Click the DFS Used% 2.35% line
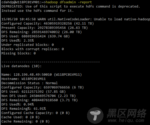The height and width of the screenshot is (125, 150). [18, 40]
